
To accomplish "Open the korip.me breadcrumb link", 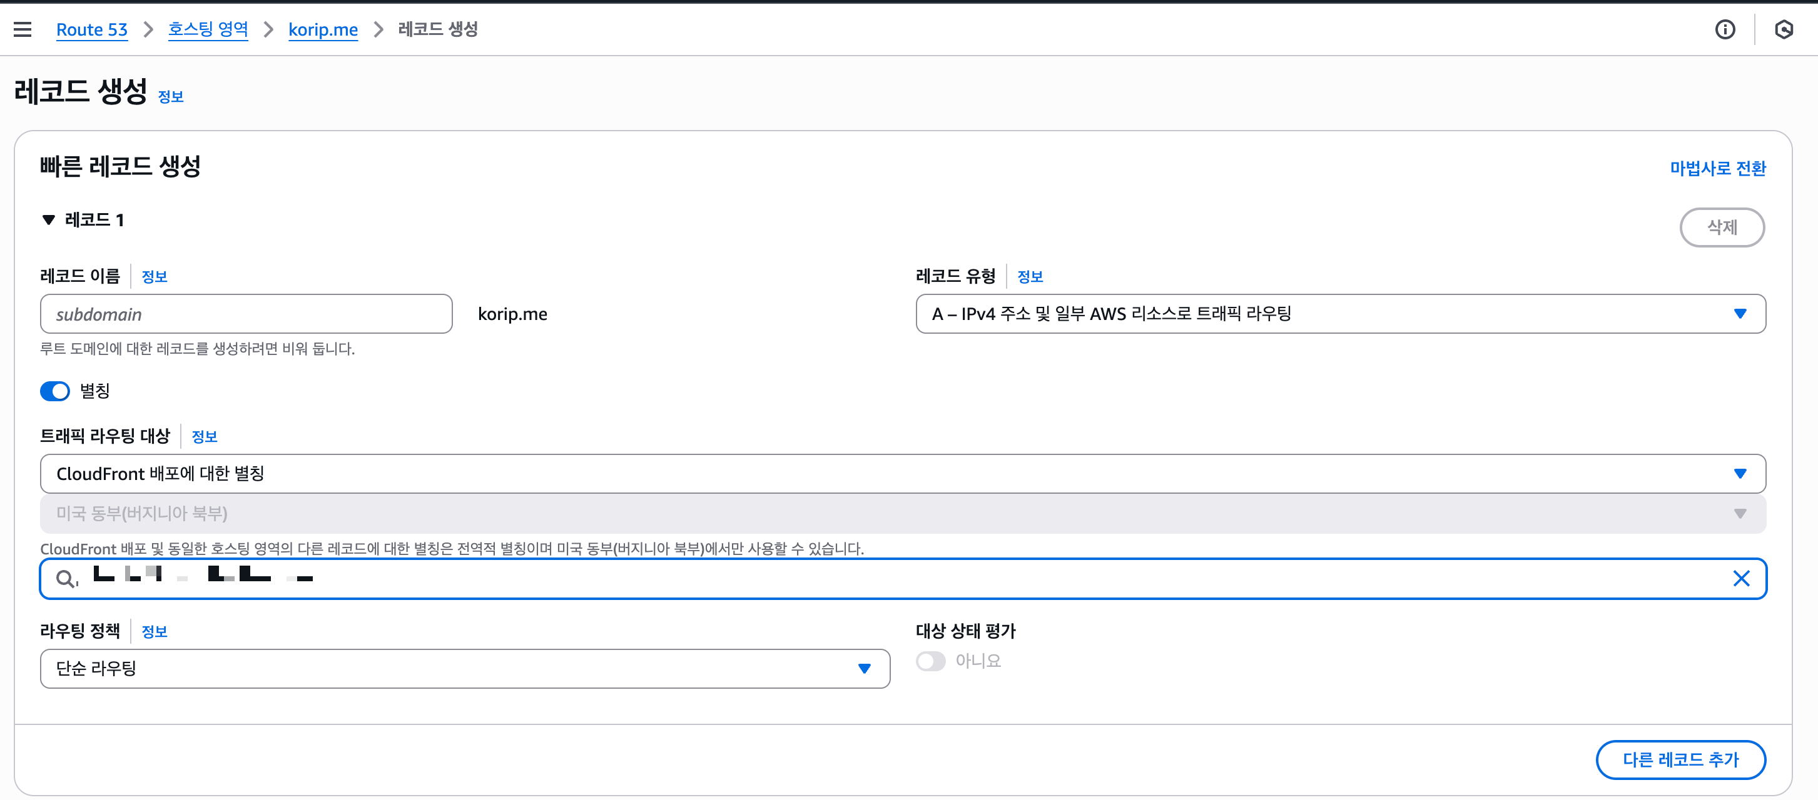I will pyautogui.click(x=323, y=29).
